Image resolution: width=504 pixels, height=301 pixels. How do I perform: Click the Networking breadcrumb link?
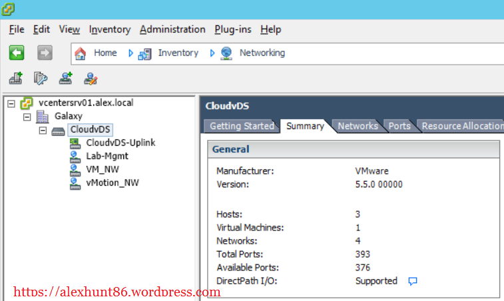262,53
